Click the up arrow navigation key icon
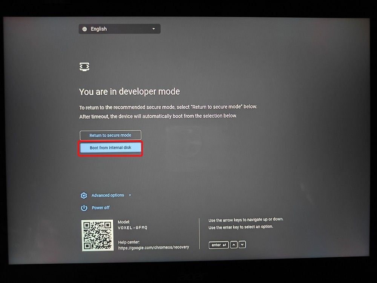This screenshot has height=283, width=377. pos(234,245)
